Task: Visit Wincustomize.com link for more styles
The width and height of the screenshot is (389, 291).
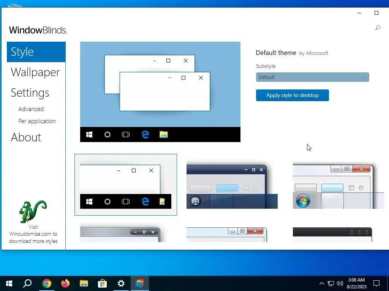Action: click(x=33, y=234)
